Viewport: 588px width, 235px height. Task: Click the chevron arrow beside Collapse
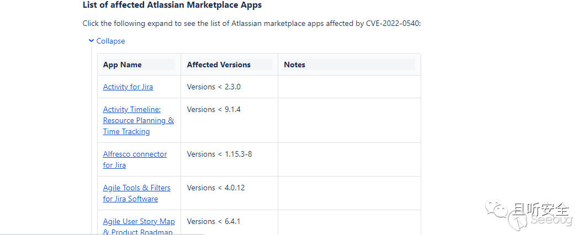tap(91, 41)
